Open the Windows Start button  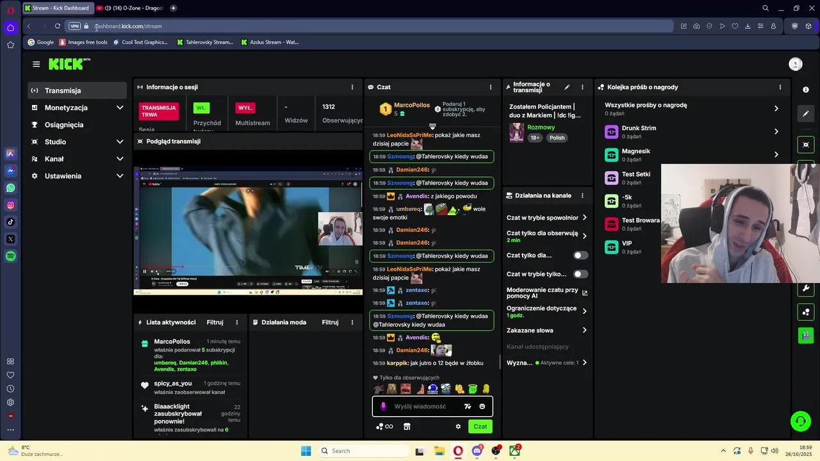[306, 451]
